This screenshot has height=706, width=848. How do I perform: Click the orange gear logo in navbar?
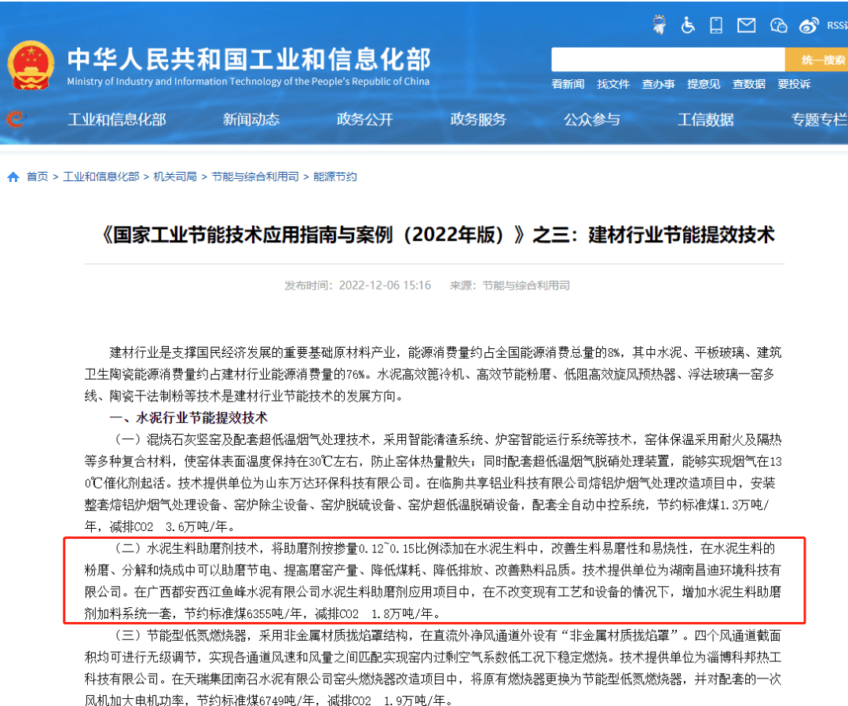14,119
